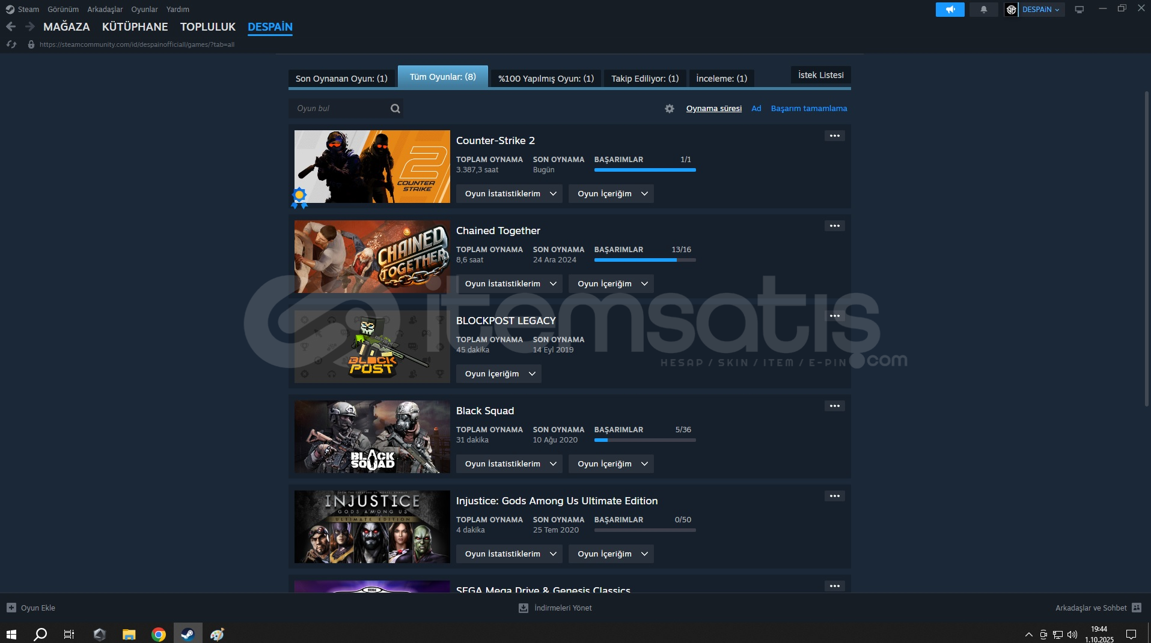Open notifications bell
Viewport: 1151px width, 643px height.
[x=984, y=10]
